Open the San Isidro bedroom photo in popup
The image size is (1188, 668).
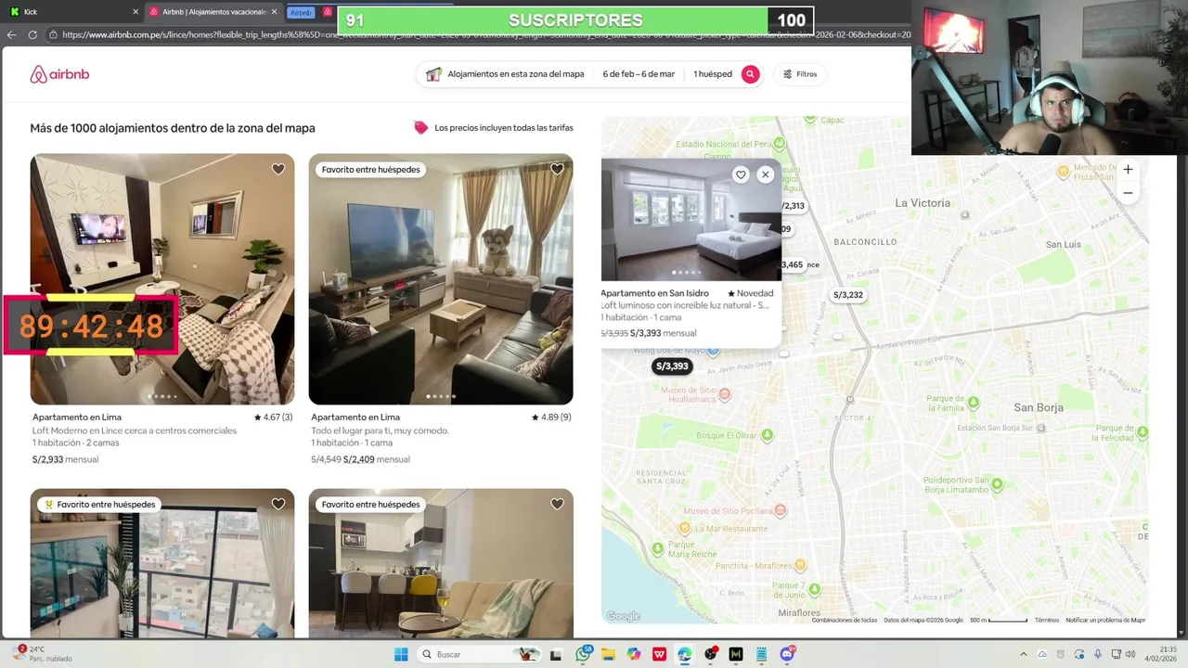click(x=691, y=219)
